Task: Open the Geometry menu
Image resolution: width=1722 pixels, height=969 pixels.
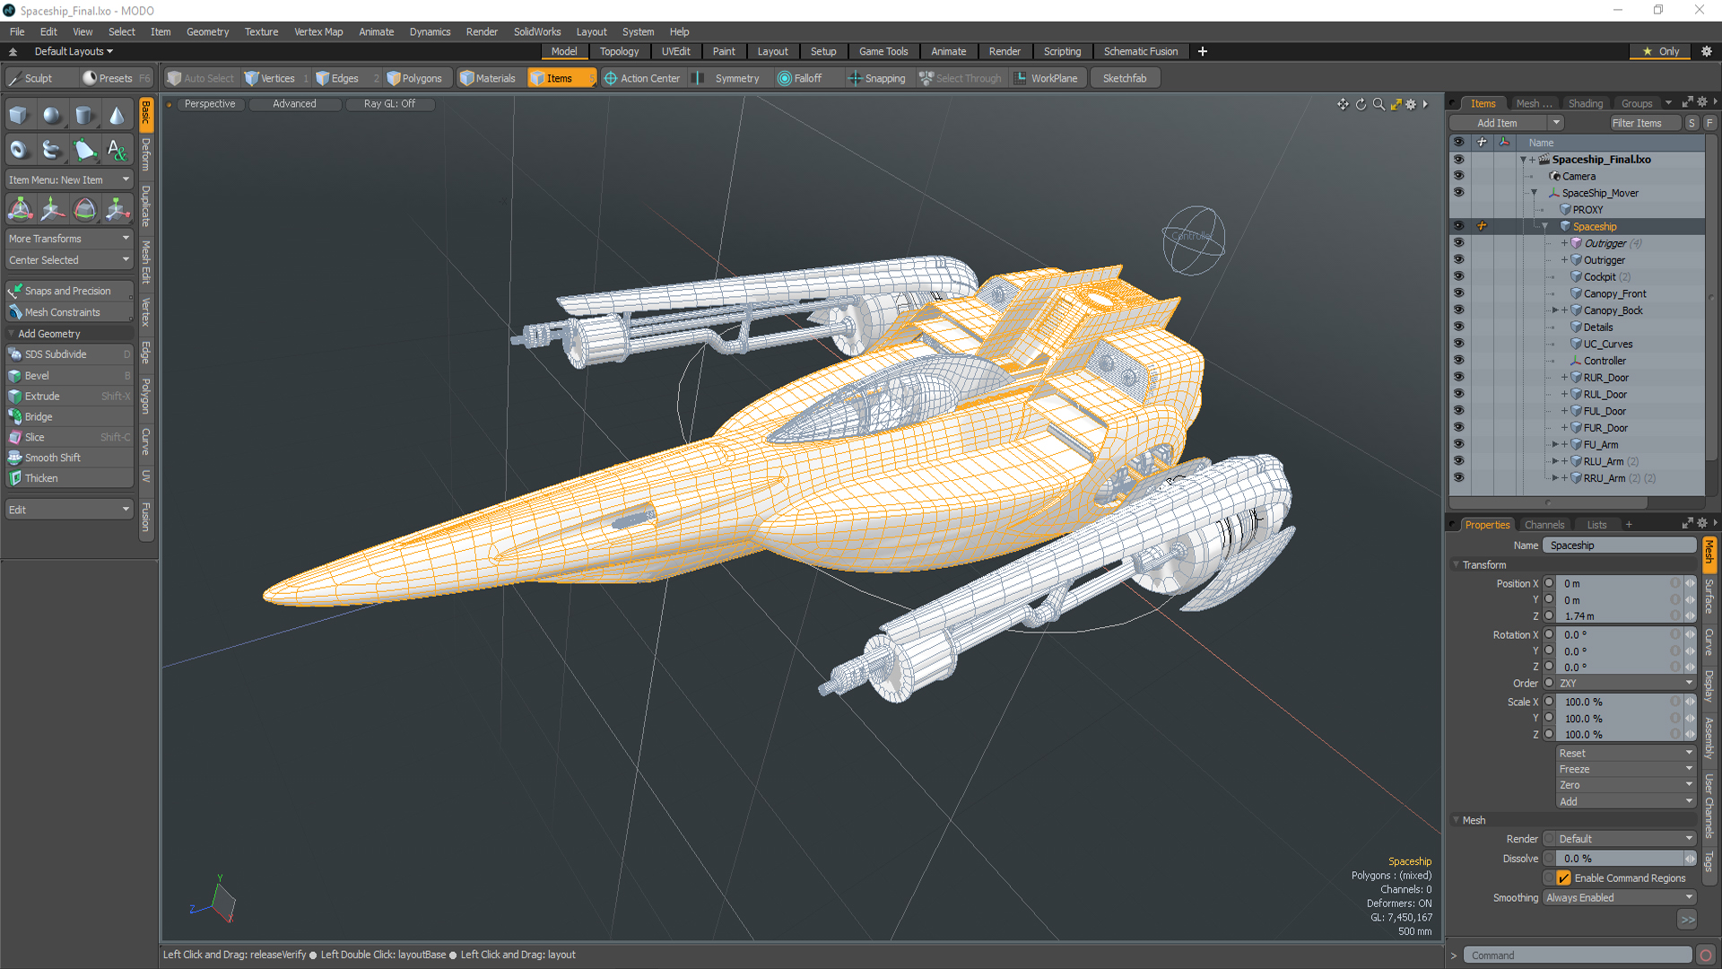Action: pos(207,31)
